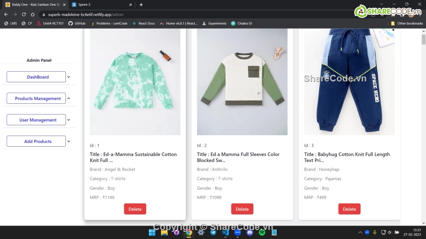Screen dimensions: 426x239
Task: Open the React Docs bookmark
Action: coord(143,23)
